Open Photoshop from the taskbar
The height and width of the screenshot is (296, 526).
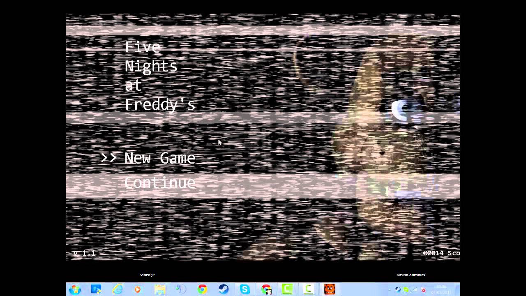click(96, 289)
